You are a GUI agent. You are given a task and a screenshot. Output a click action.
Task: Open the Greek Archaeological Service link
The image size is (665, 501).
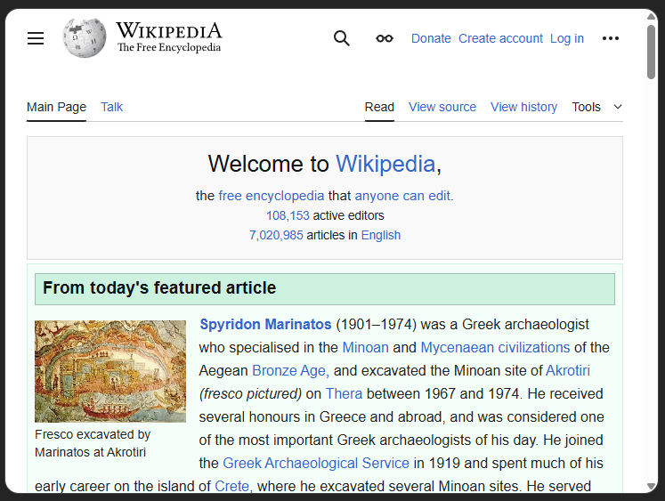pyautogui.click(x=316, y=463)
